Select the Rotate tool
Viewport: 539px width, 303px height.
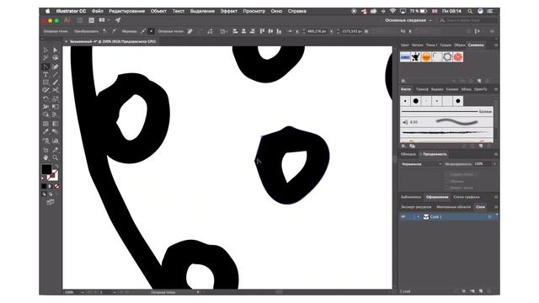45,99
